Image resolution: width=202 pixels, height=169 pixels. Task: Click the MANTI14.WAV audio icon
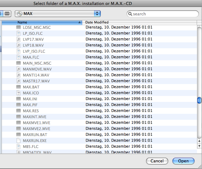pyautogui.click(x=19, y=75)
